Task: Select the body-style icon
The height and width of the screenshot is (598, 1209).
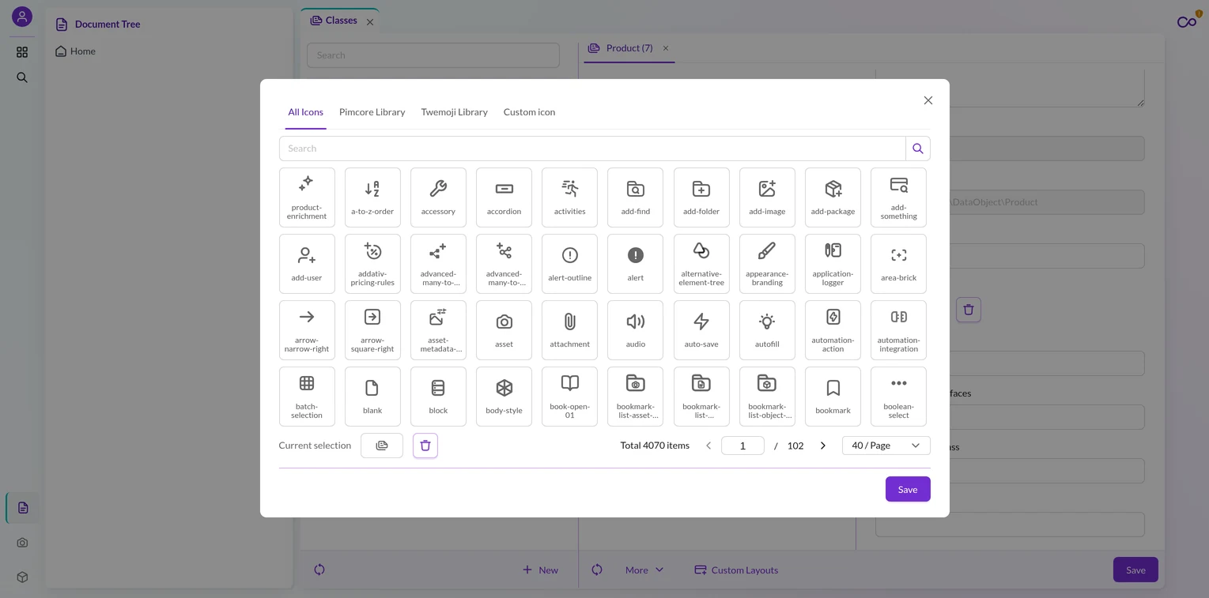Action: point(504,396)
